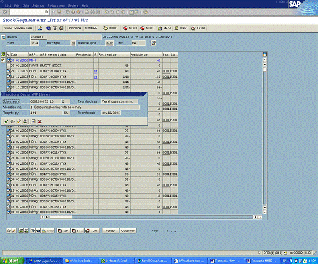The image size is (318, 264).
Task: Switch to the Windows Explorer taskbar item
Action: [81, 261]
